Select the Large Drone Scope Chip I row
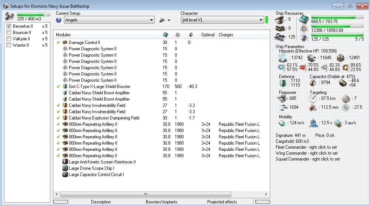Image resolution: width=370 pixels, height=206 pixels. point(161,168)
